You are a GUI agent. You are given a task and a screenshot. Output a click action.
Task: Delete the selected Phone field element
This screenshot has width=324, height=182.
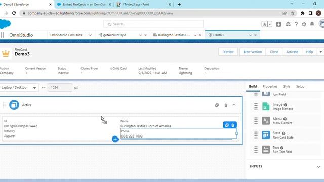(233, 125)
